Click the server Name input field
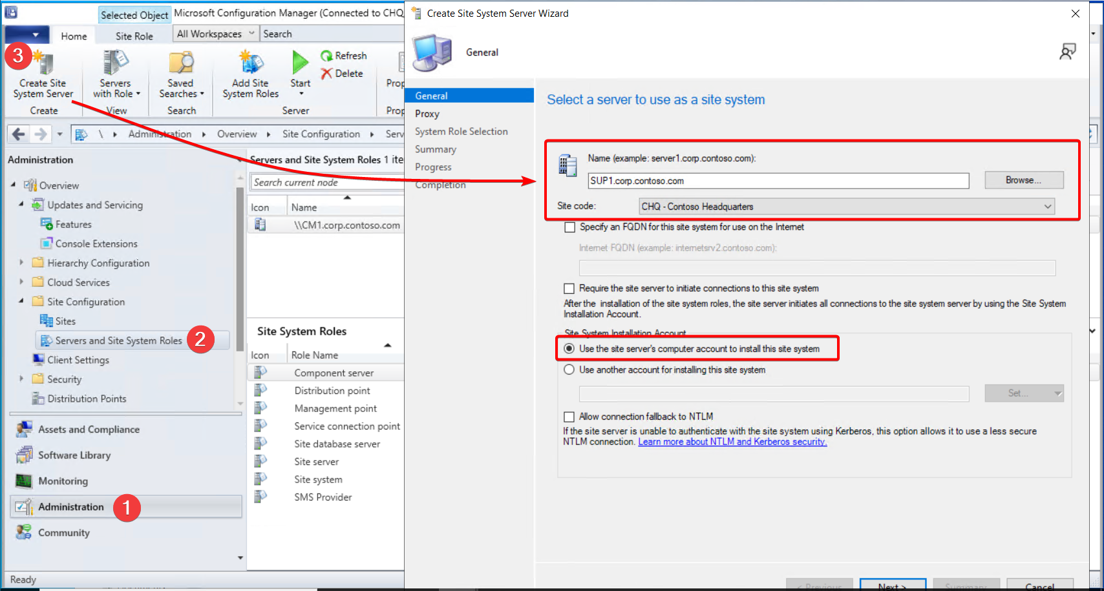Screen dimensions: 1104x591 778,181
